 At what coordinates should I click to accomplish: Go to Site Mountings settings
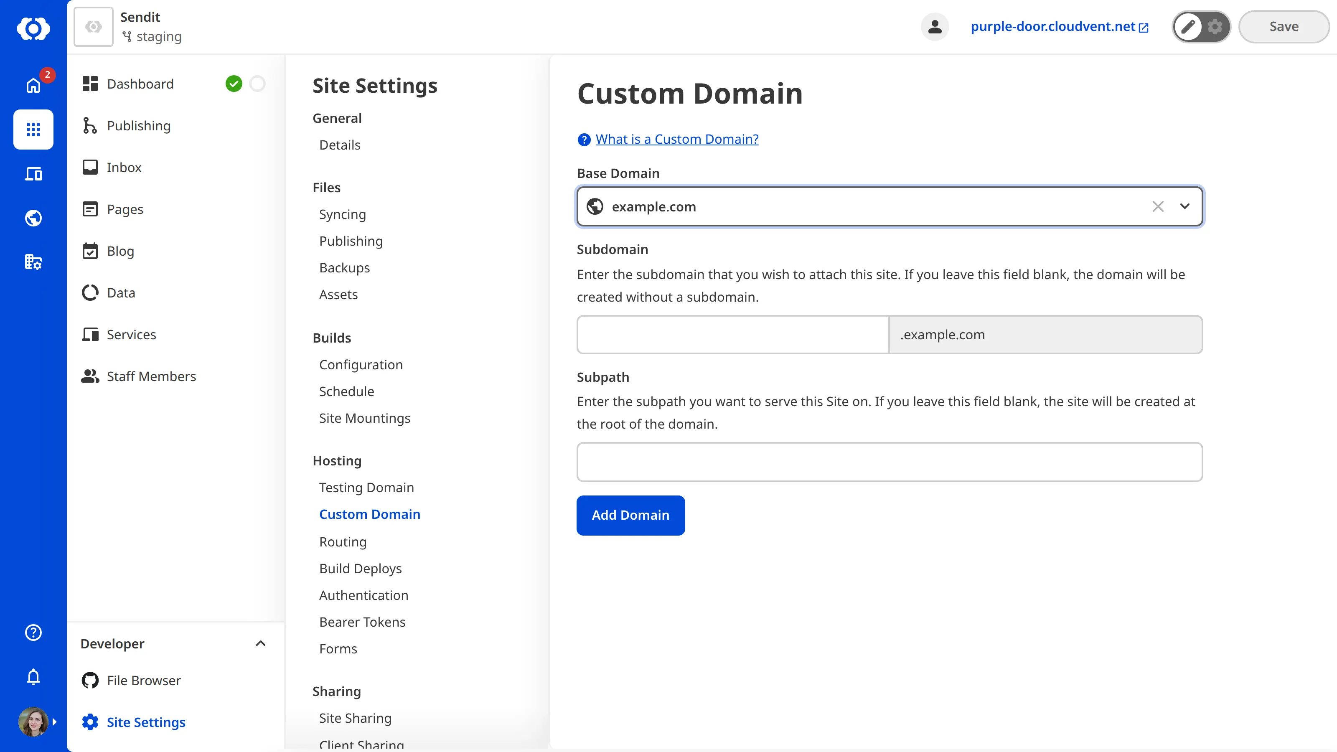(364, 418)
